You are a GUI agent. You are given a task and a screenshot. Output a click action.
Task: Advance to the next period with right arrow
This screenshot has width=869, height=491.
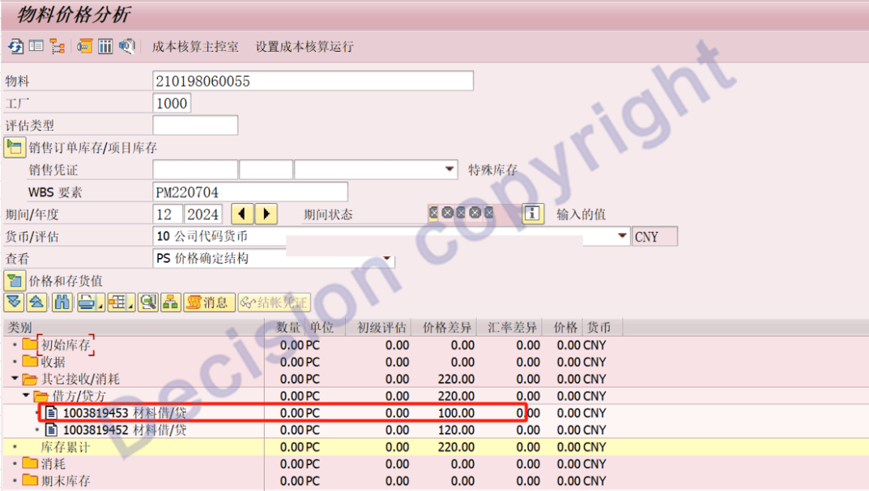265,214
